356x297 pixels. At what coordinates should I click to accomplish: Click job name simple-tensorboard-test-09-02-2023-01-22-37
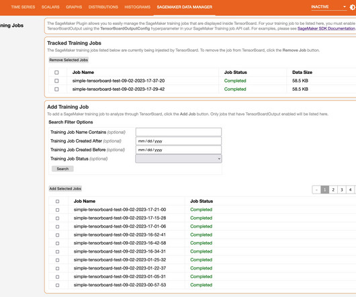120,268
